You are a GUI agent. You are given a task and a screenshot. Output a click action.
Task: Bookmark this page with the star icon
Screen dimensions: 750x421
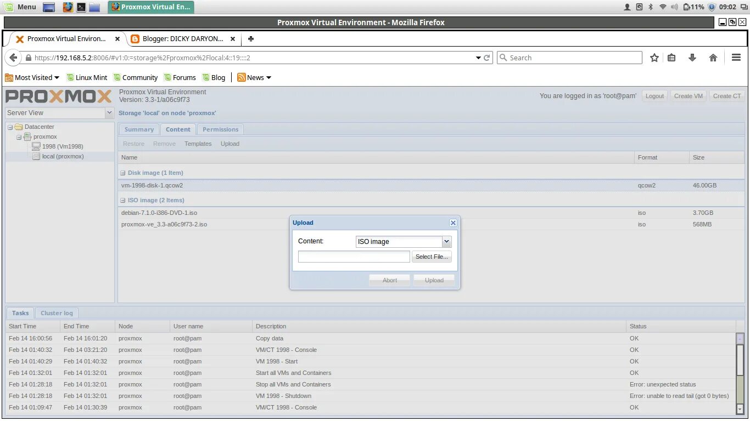click(654, 58)
